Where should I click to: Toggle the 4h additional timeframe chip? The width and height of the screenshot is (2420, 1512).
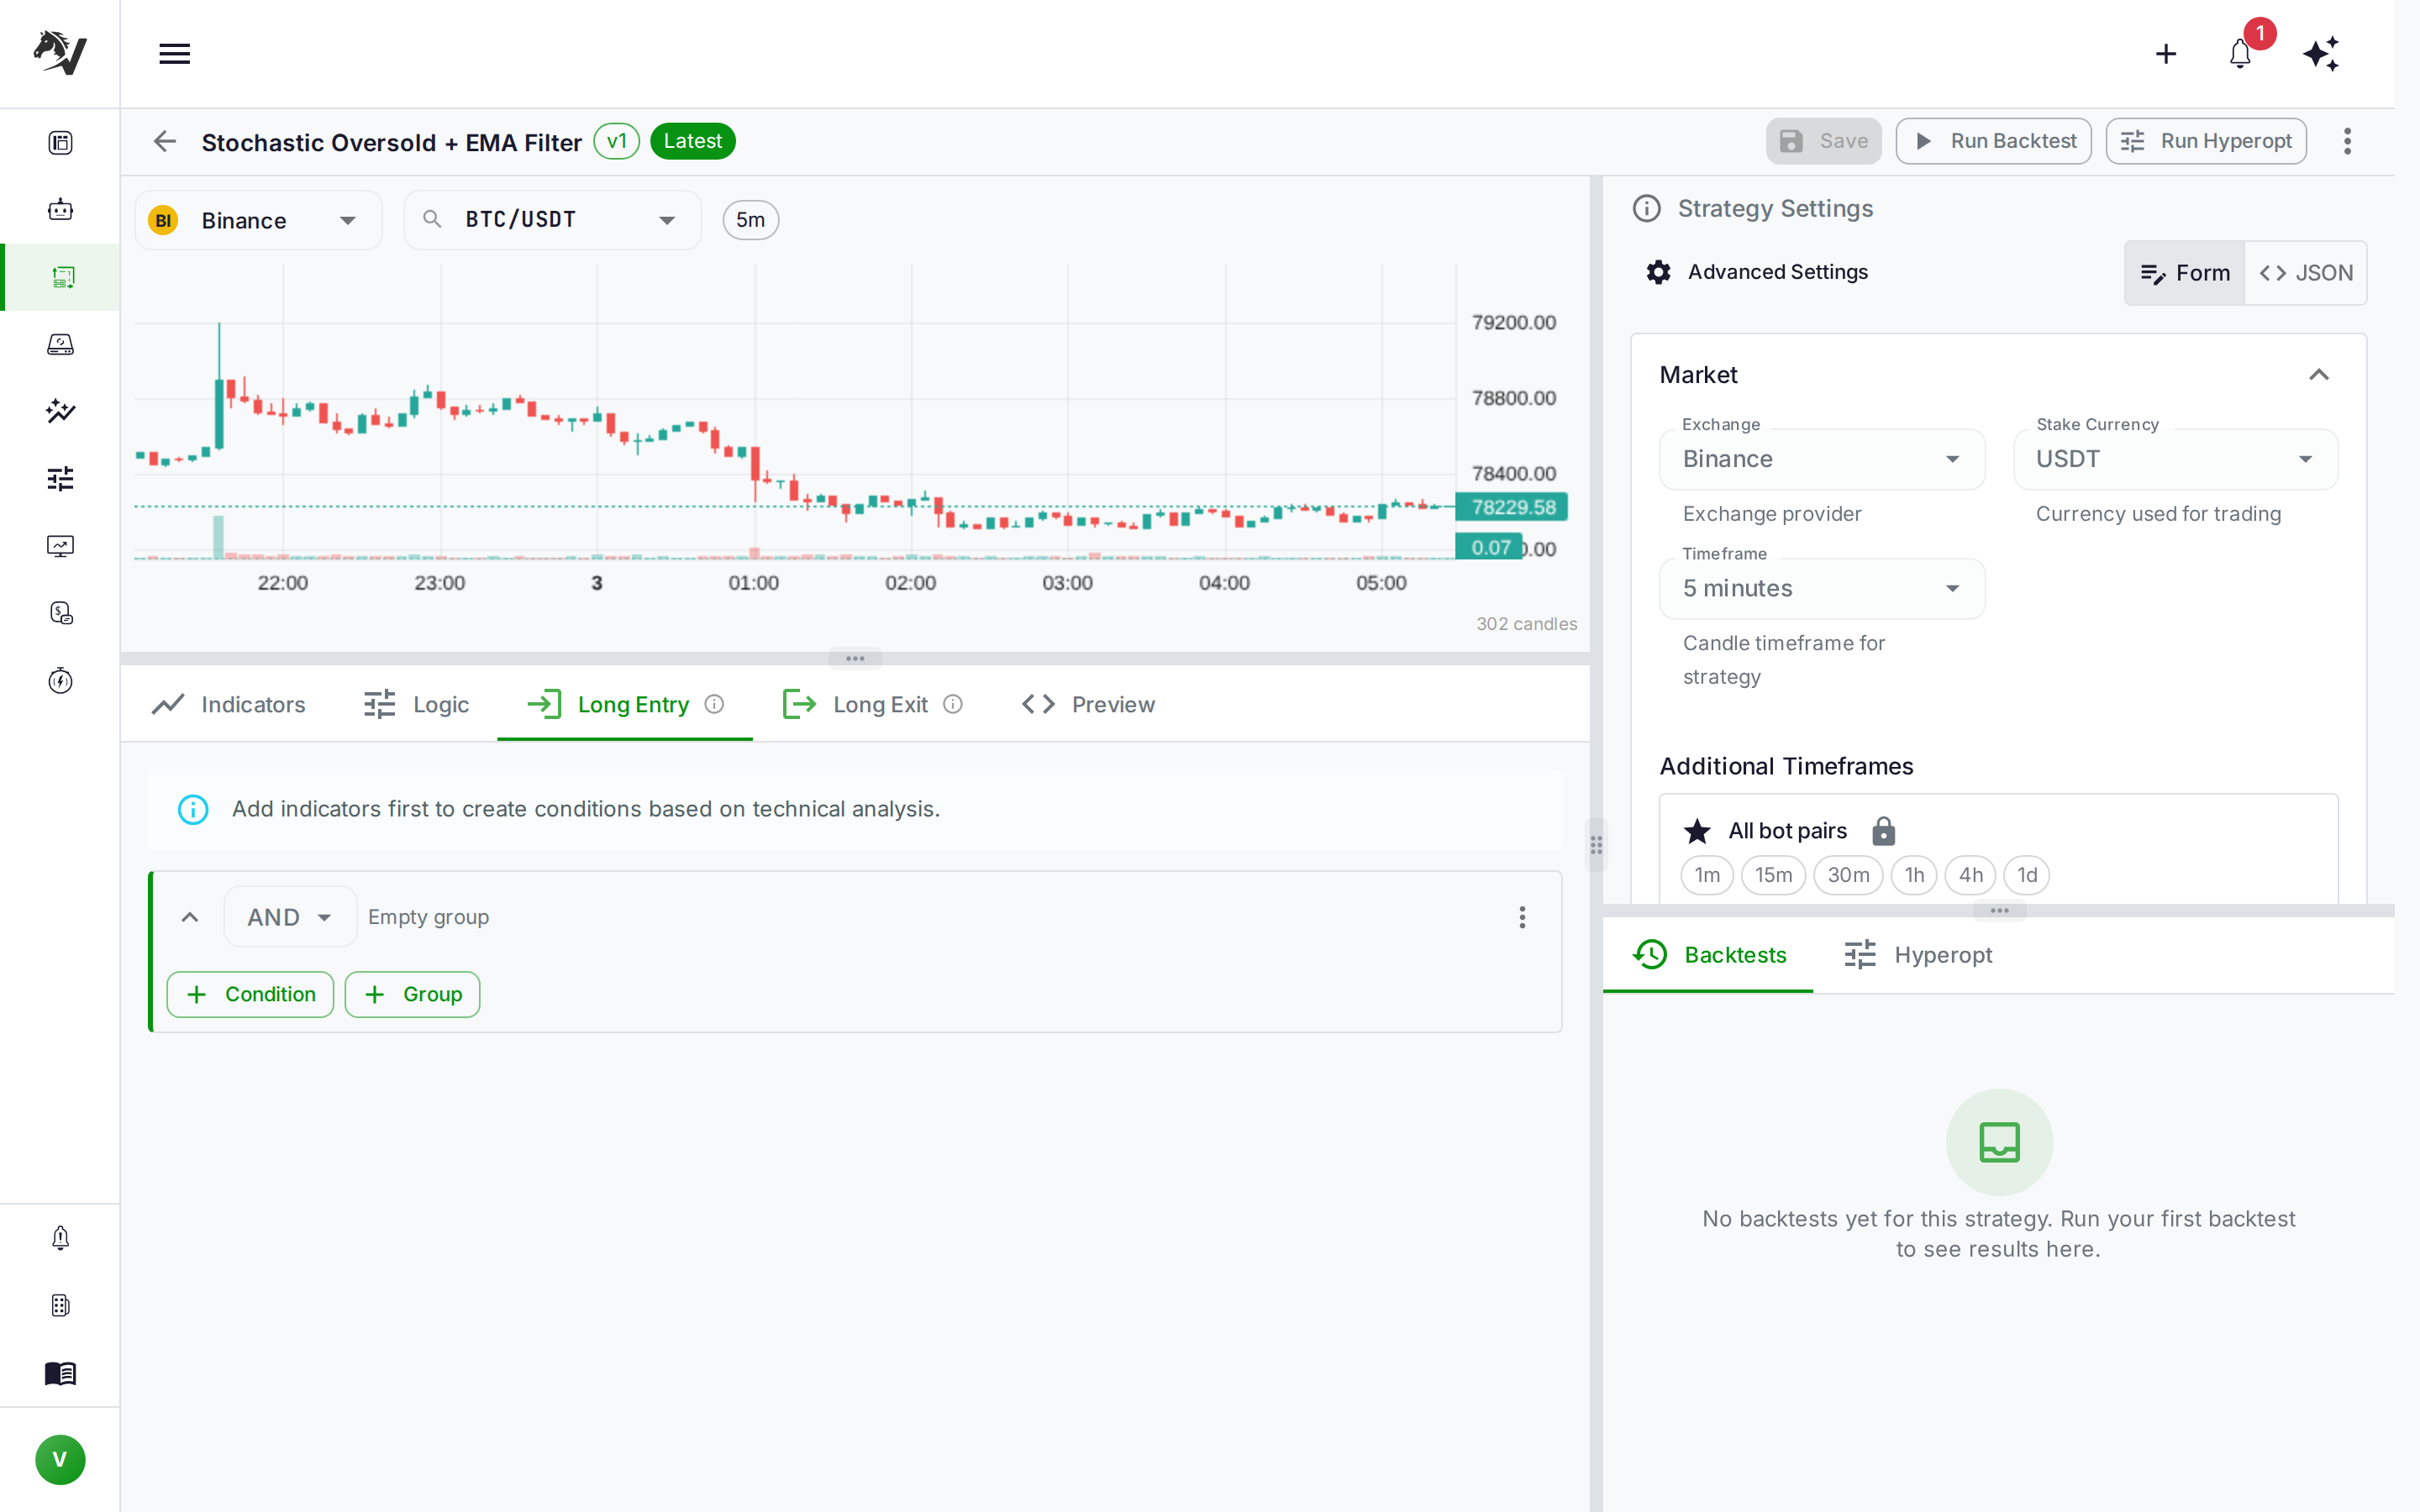click(x=1970, y=875)
